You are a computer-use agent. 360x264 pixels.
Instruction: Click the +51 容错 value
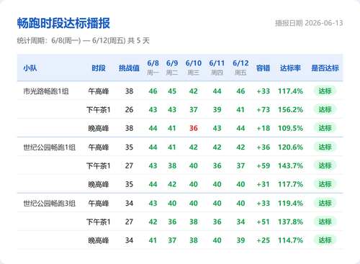263,222
